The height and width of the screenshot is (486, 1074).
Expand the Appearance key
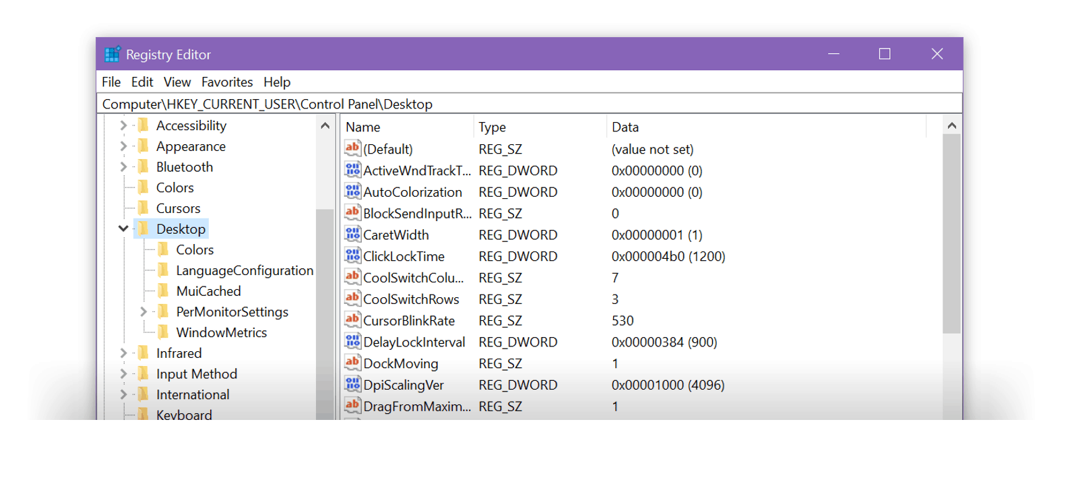(123, 146)
